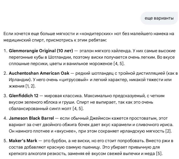179x159 pixels.
Task: Click the "еще варианты" user message bubble
Action: pos(159,18)
